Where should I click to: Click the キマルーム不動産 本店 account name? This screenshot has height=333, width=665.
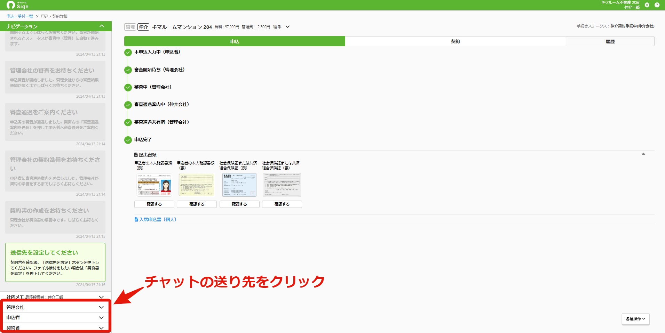[620, 2]
